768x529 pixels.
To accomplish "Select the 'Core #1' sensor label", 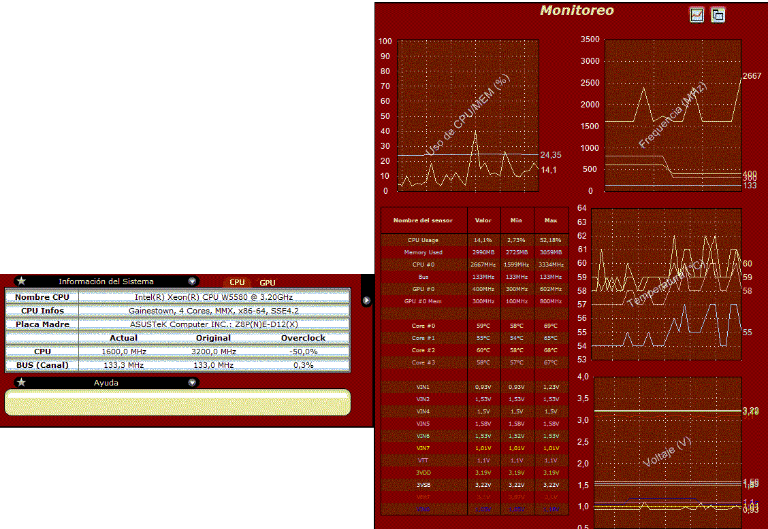I will pyautogui.click(x=423, y=338).
